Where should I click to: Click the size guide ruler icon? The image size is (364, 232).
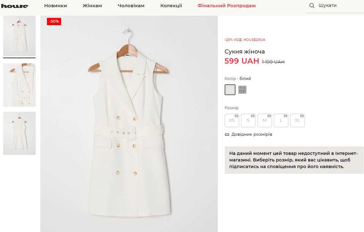(x=227, y=135)
